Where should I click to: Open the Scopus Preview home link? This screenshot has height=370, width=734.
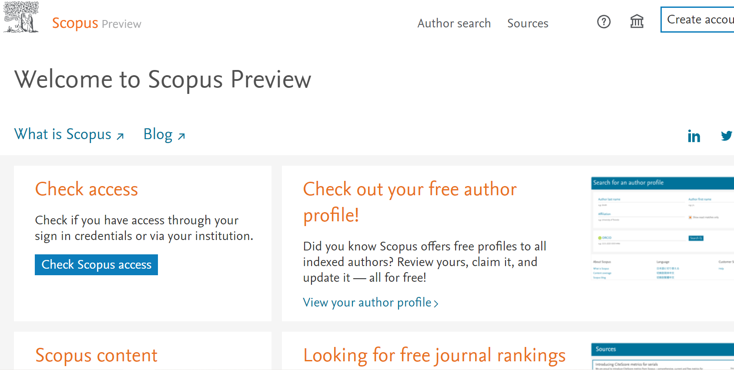click(x=97, y=23)
